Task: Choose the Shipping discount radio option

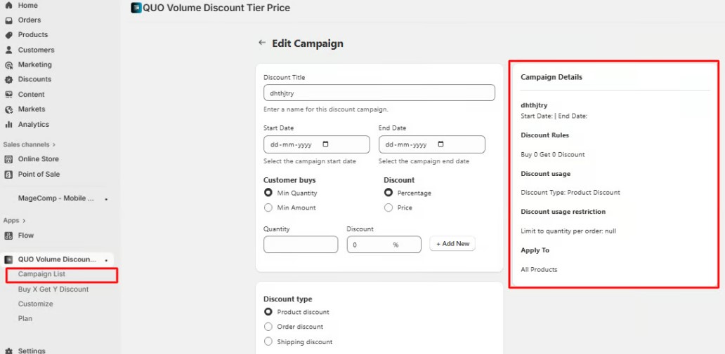Action: click(268, 342)
